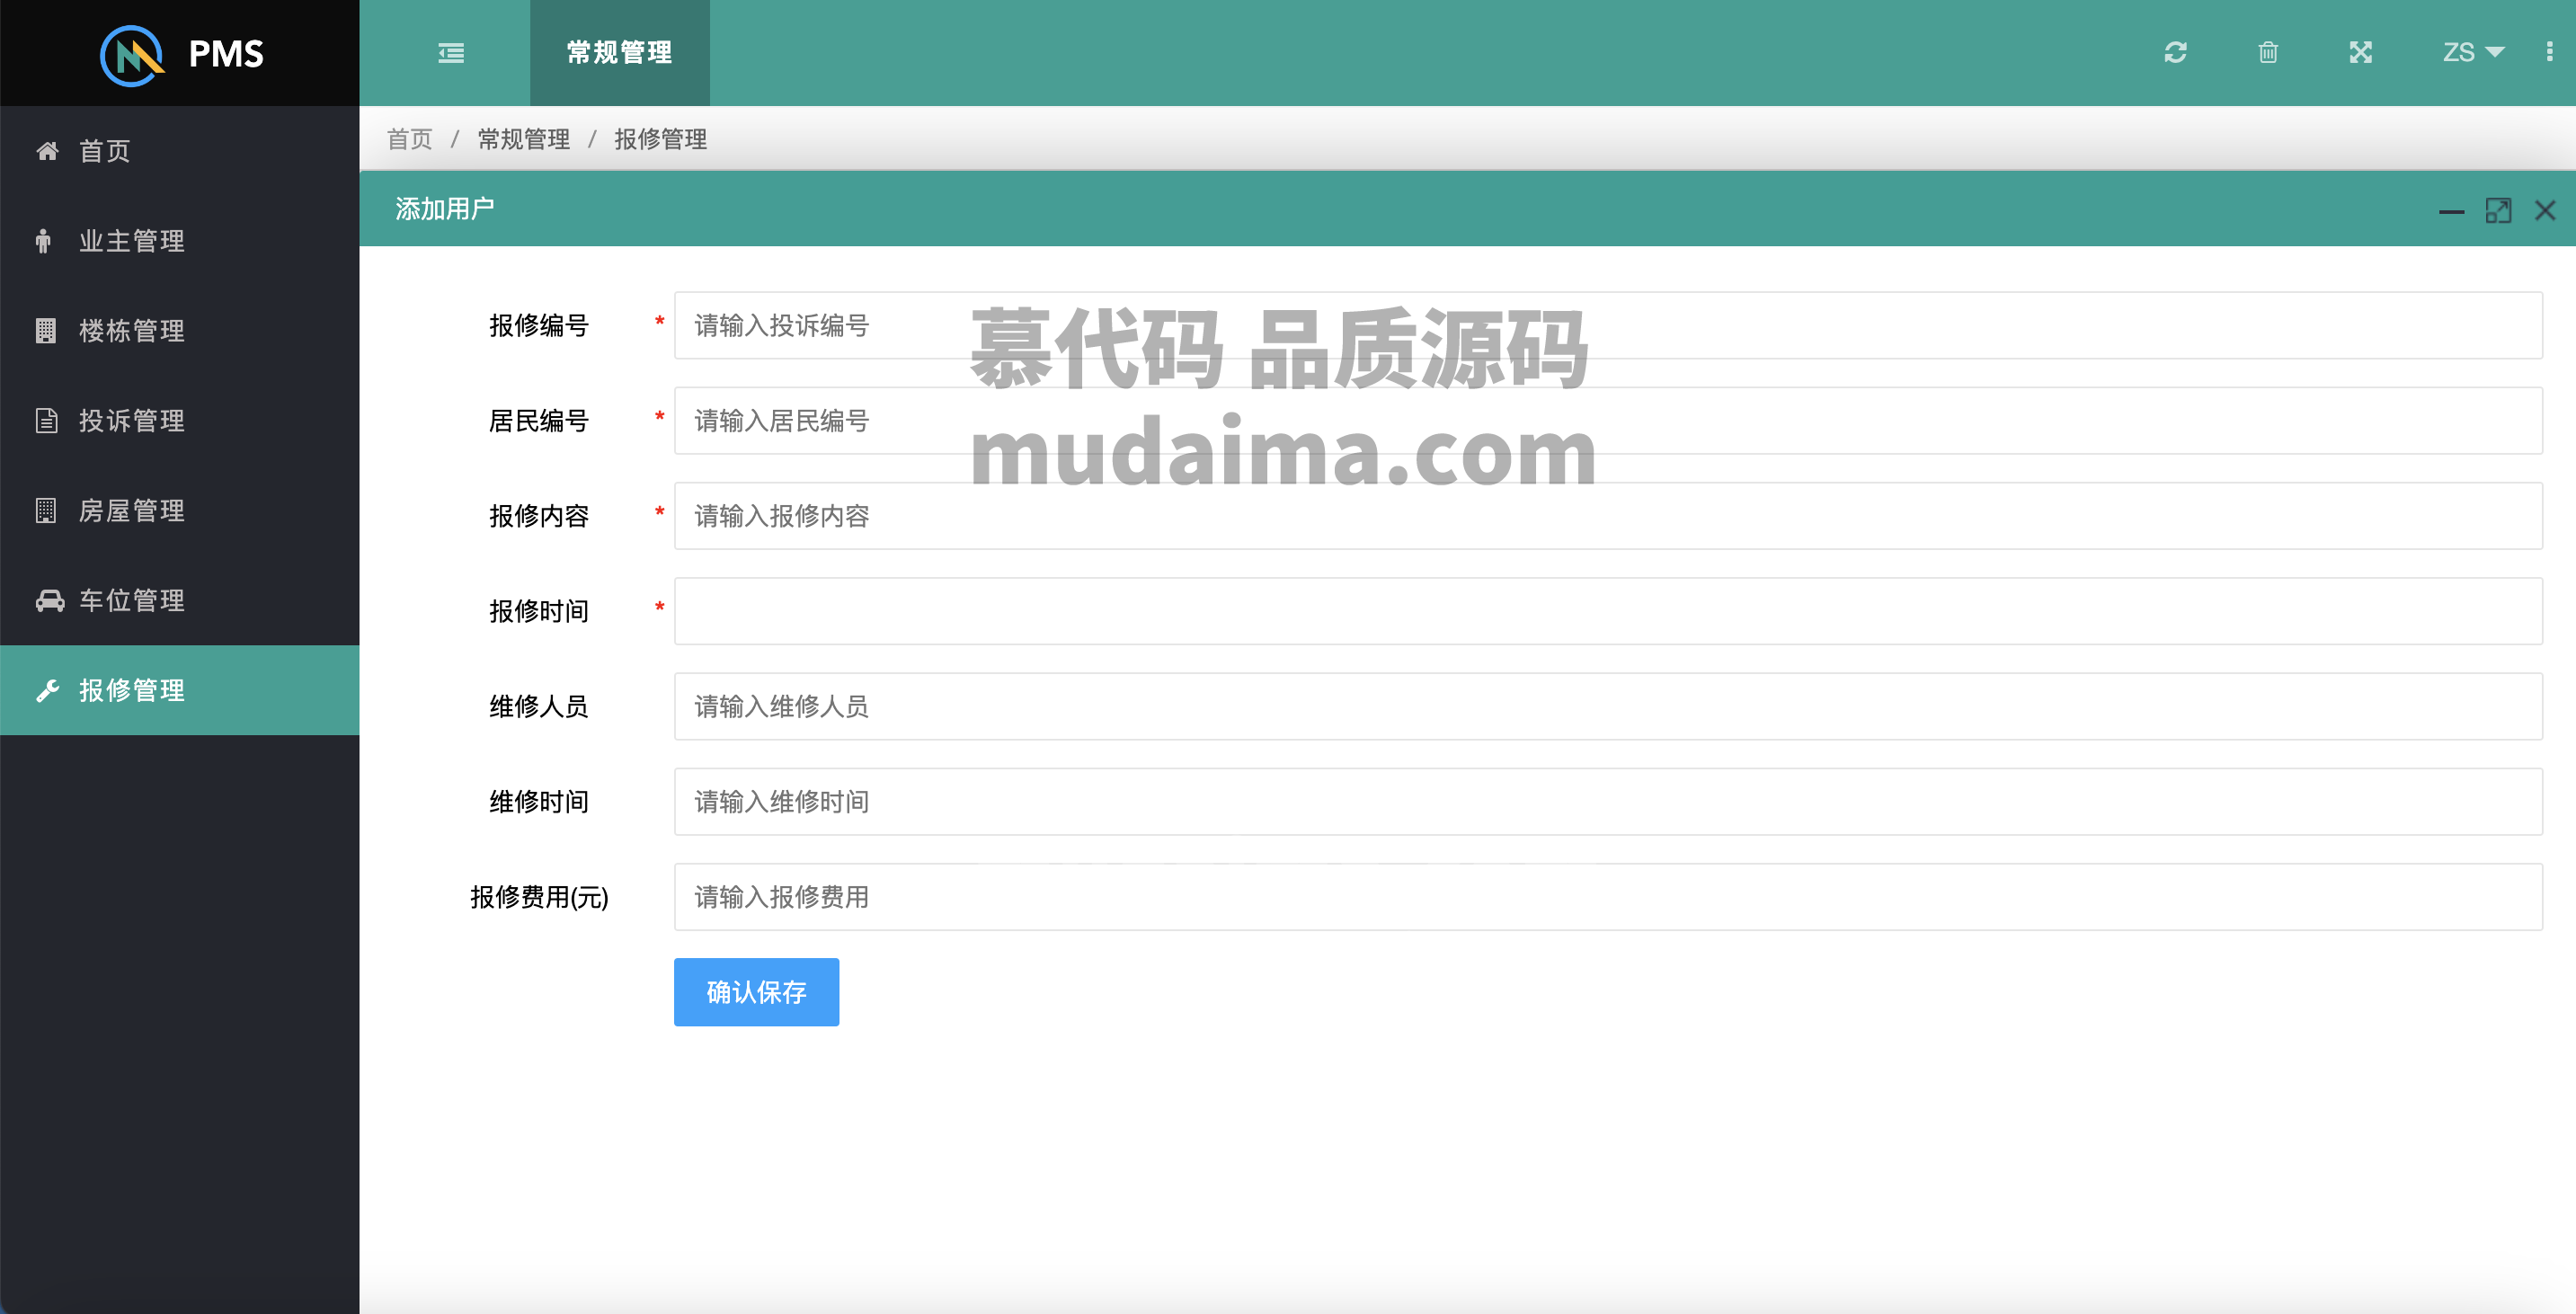Focus the 维修时间 input field
2576x1314 pixels.
pyautogui.click(x=1608, y=802)
